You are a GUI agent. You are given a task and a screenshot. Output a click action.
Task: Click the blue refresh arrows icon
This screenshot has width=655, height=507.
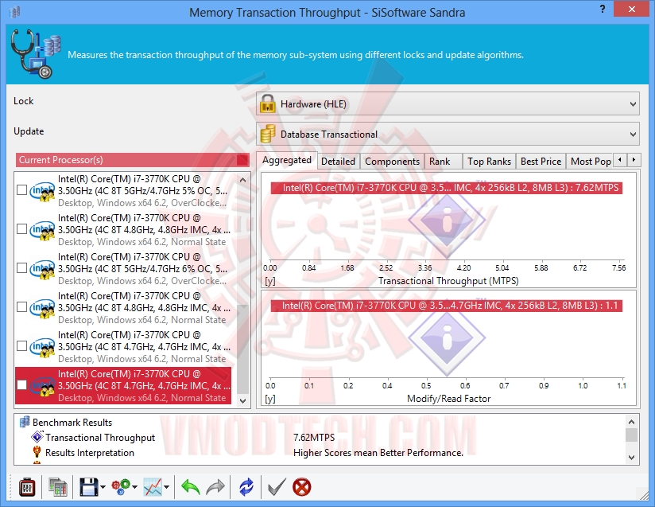(246, 487)
